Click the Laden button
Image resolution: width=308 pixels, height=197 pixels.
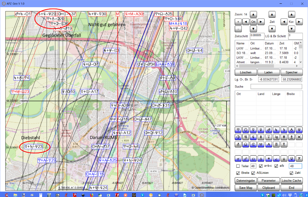(x=269, y=72)
